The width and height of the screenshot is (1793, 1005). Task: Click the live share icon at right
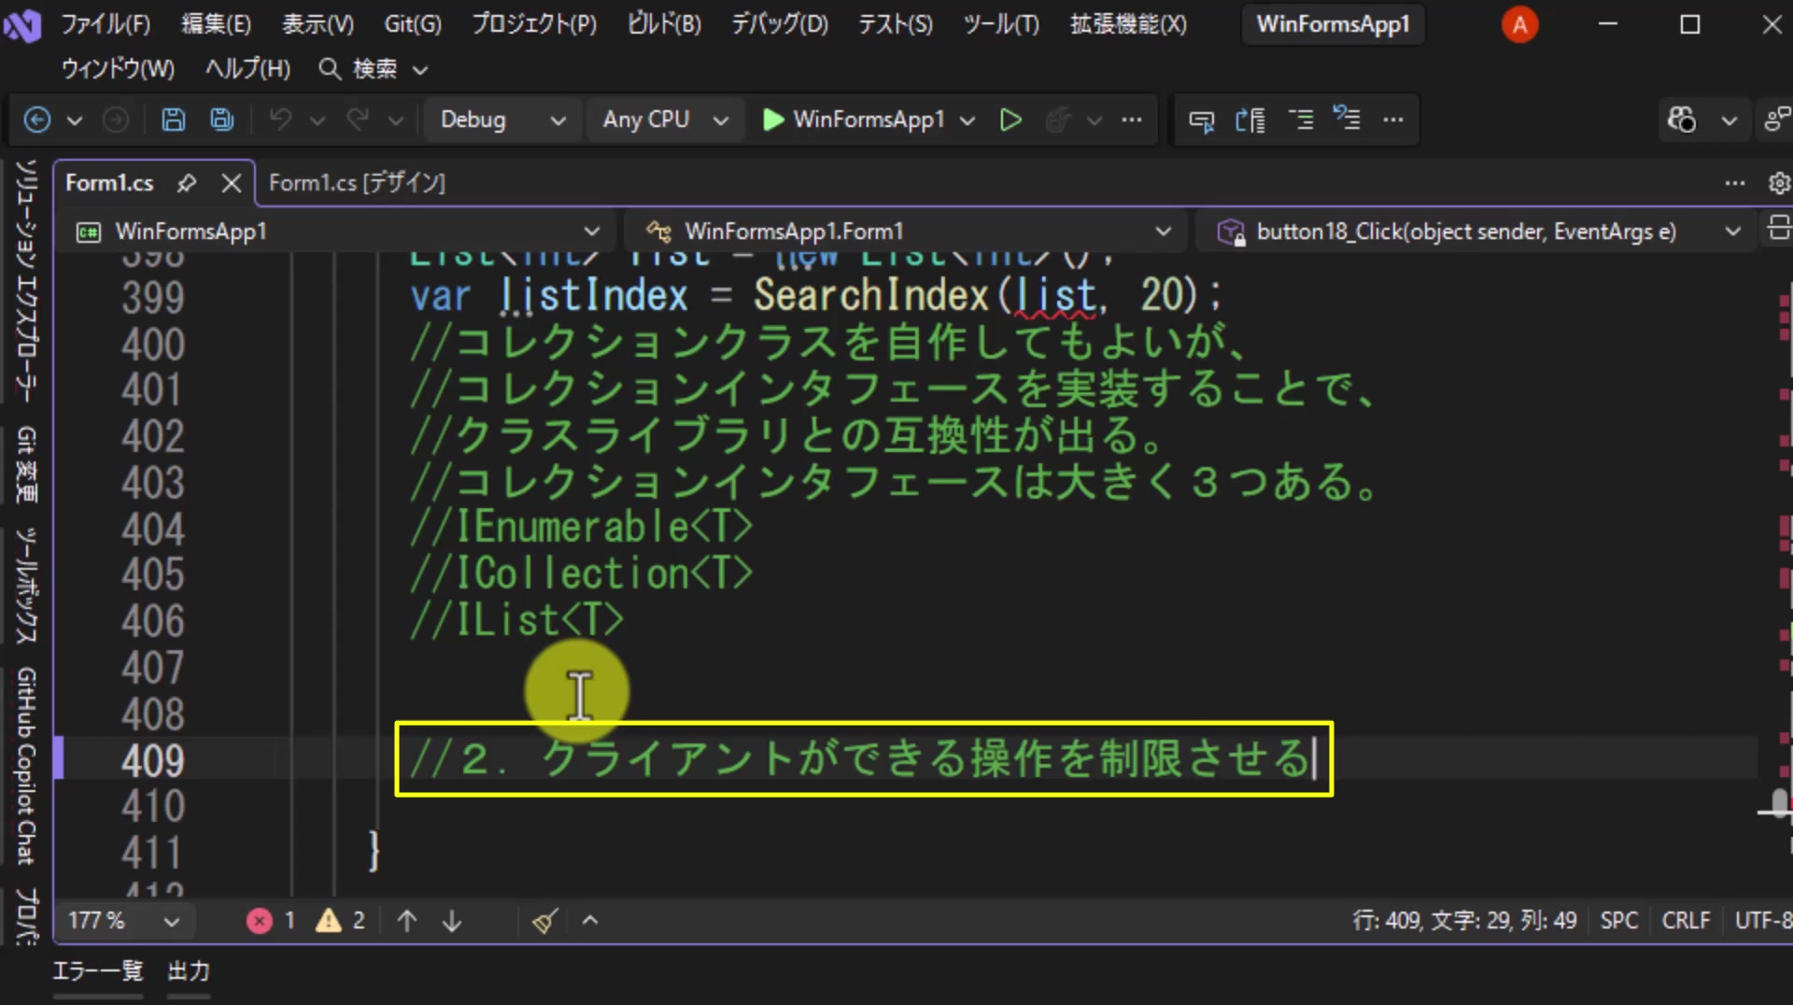point(1777,120)
